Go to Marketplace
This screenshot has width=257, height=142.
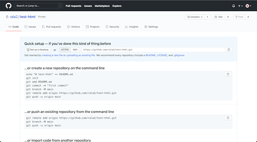[x=102, y=6]
